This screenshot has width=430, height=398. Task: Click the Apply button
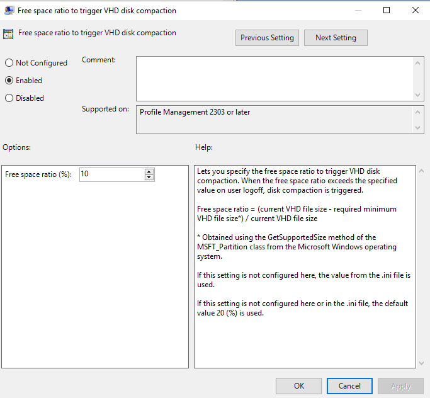point(400,386)
